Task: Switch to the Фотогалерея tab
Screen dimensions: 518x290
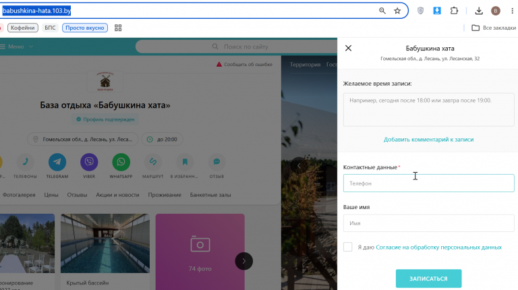Action: 19,195
